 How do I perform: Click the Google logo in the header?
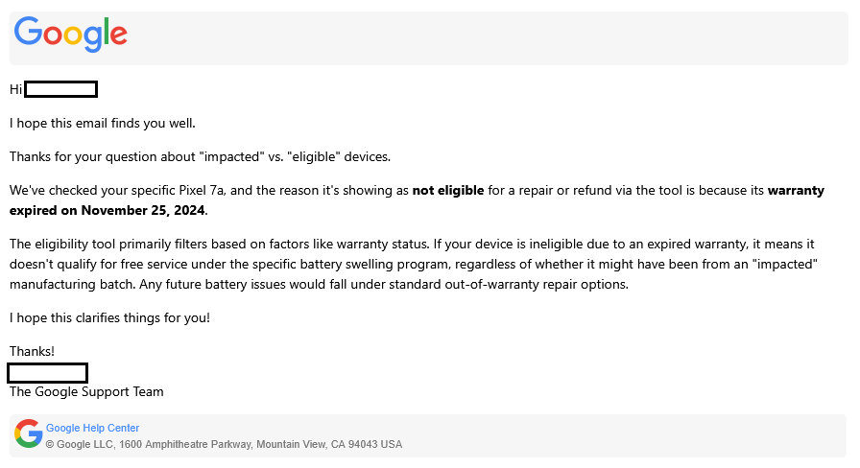point(71,34)
